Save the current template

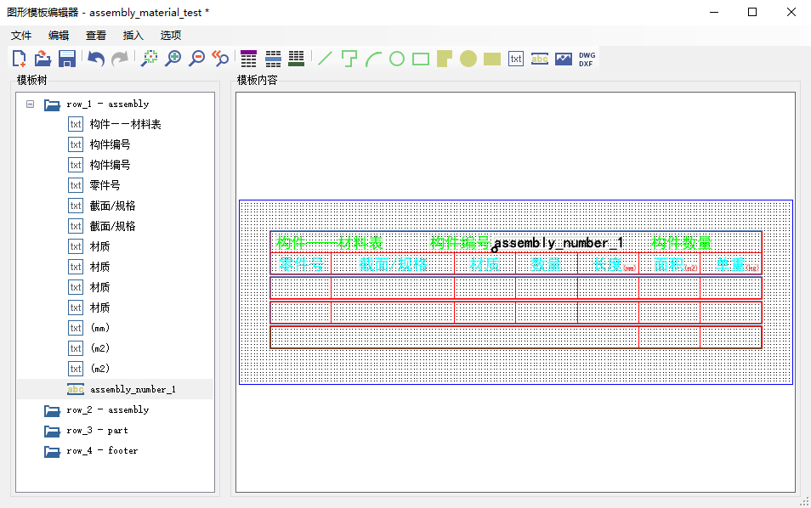pyautogui.click(x=66, y=59)
